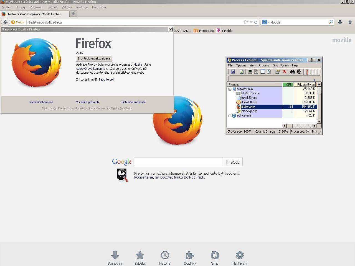Click the Meteoskop bookmark

(204, 31)
